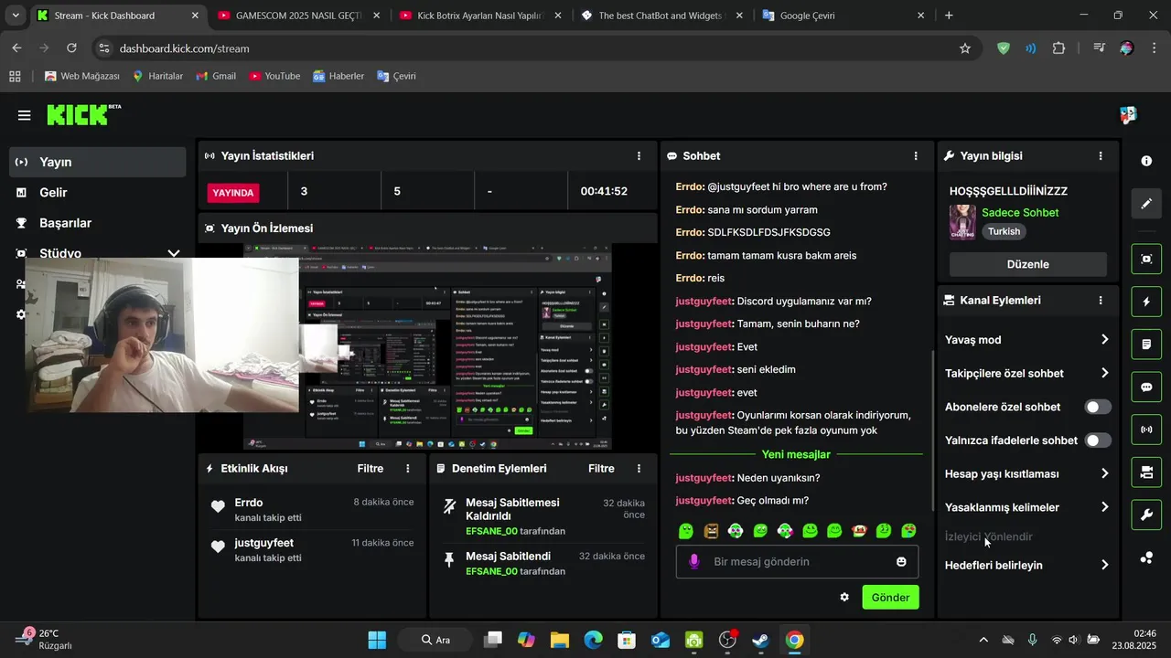
Task: Click the green Gönder button
Action: pos(890,598)
